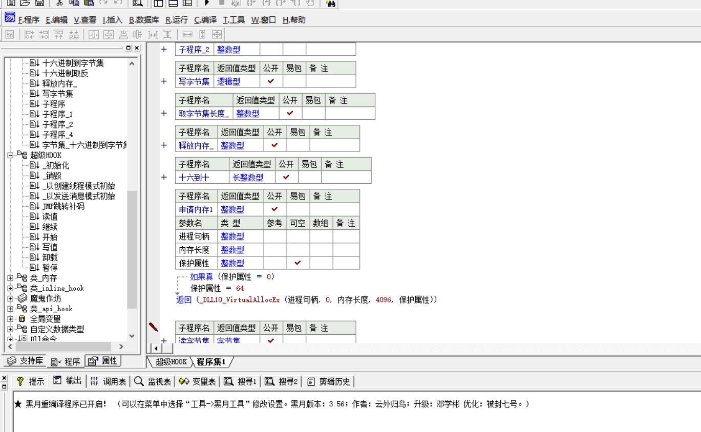Click the Open file toolbar icon
The width and height of the screenshot is (701, 432).
click(x=25, y=3)
